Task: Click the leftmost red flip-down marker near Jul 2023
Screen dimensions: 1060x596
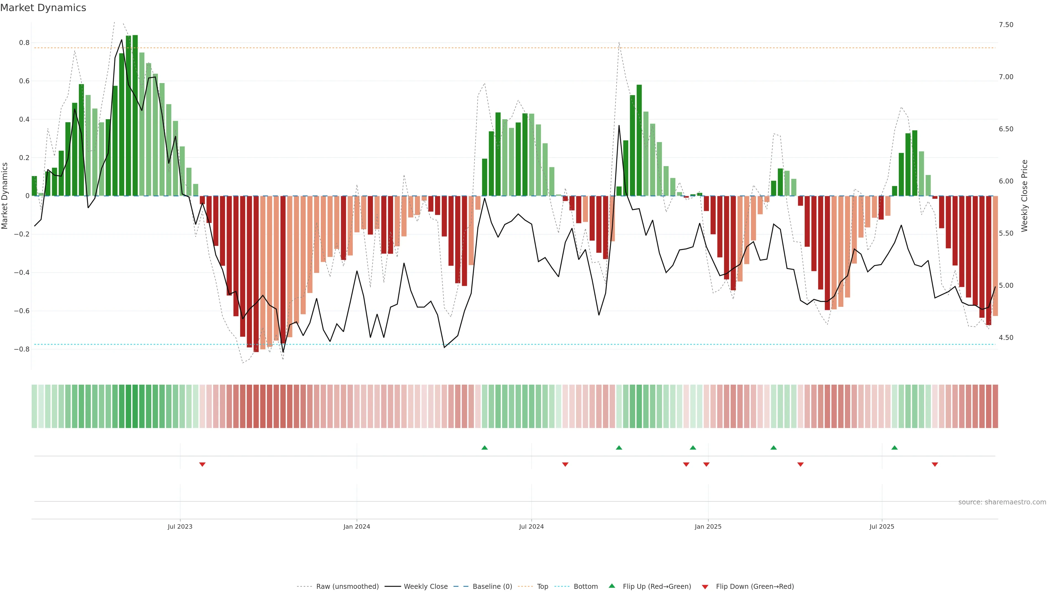Action: tap(202, 464)
